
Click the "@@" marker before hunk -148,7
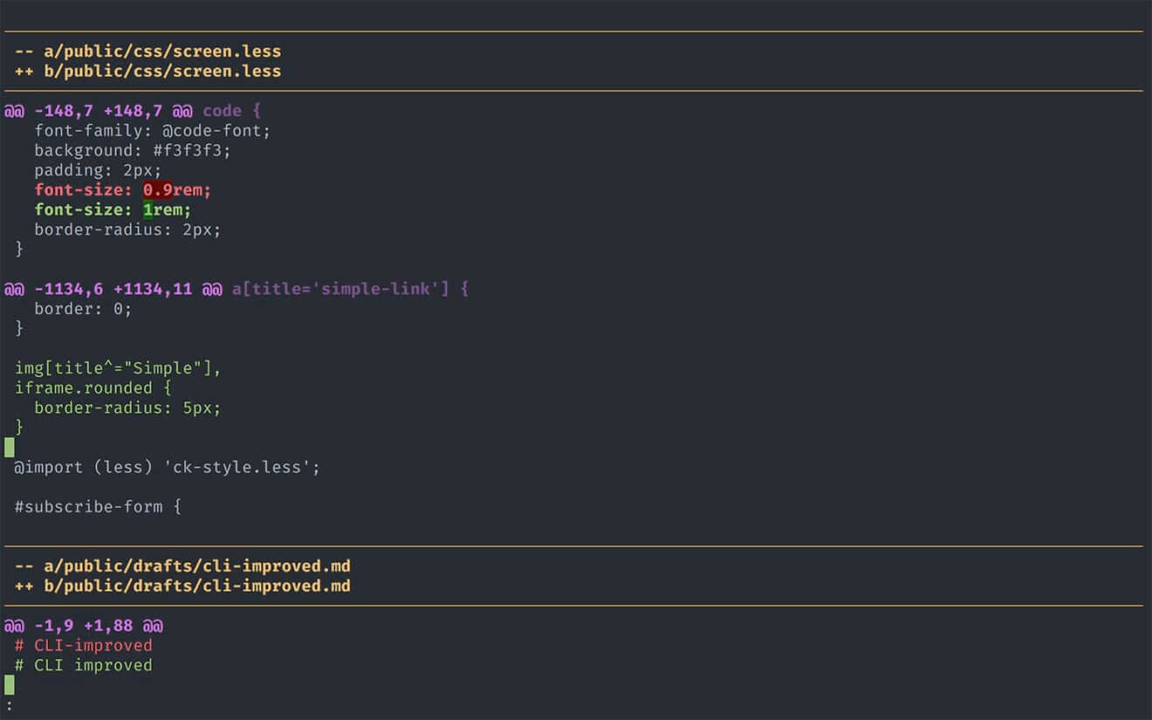coord(13,111)
